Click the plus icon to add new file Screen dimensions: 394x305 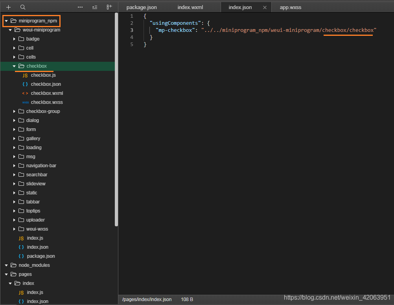point(9,7)
